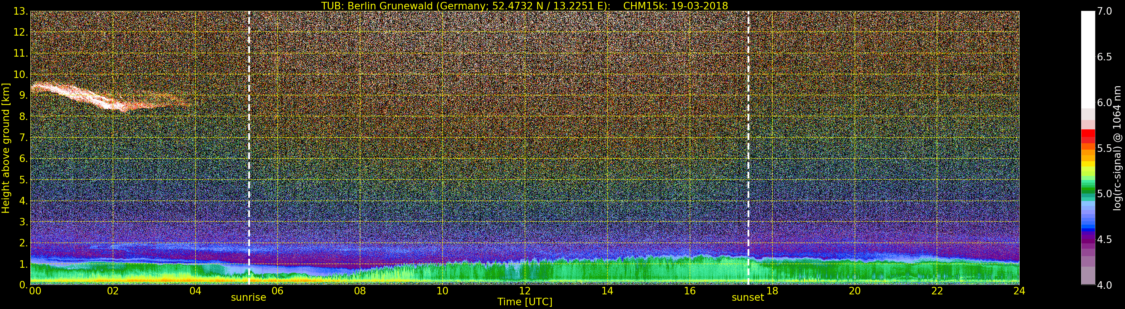Click the white dashed sunrise line

(x=249, y=148)
